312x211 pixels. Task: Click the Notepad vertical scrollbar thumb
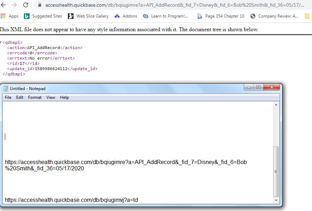[x=276, y=171]
